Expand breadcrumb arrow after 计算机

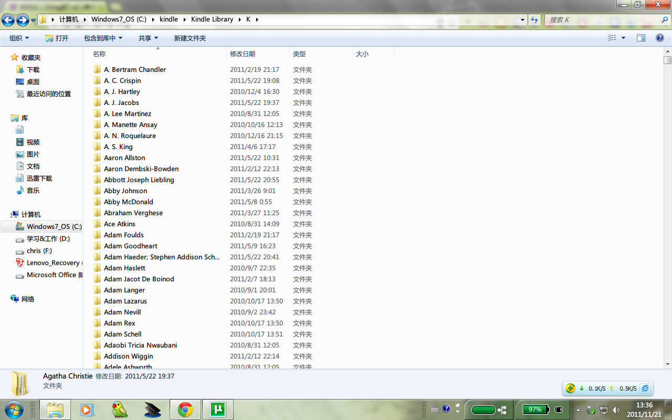coord(85,19)
